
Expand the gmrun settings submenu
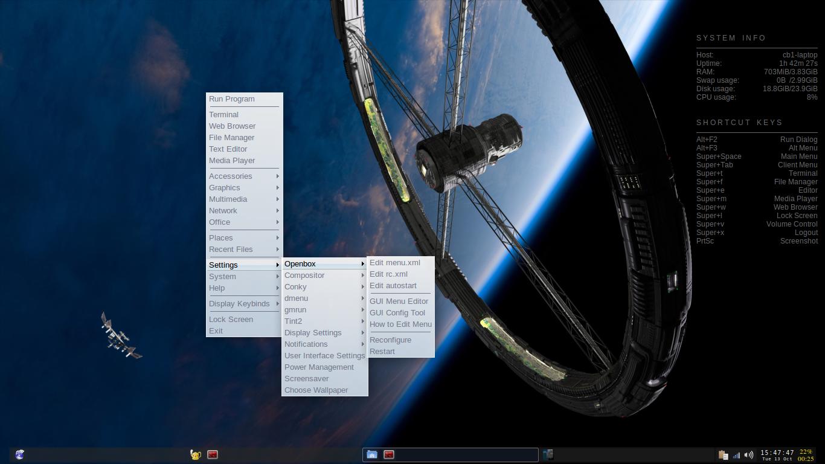[325, 310]
